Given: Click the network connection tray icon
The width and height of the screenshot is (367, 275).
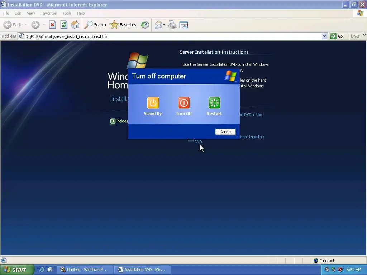Looking at the screenshot, I should 334,270.
